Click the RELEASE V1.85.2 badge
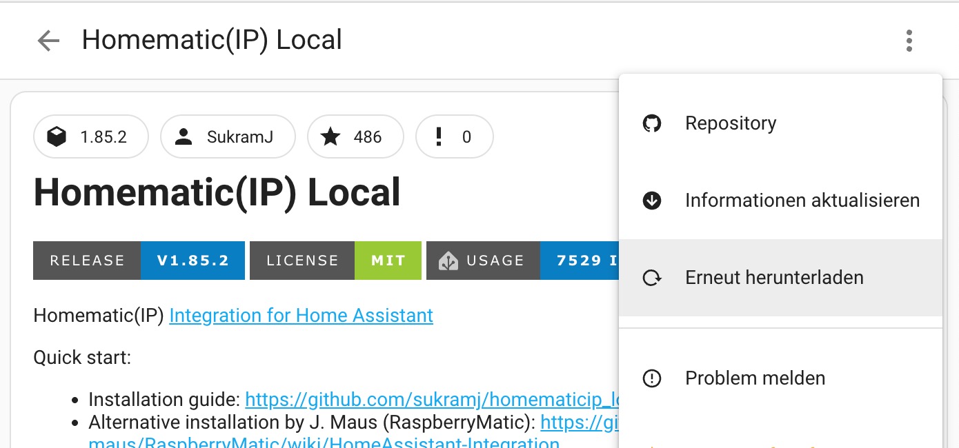The width and height of the screenshot is (959, 448). point(139,261)
